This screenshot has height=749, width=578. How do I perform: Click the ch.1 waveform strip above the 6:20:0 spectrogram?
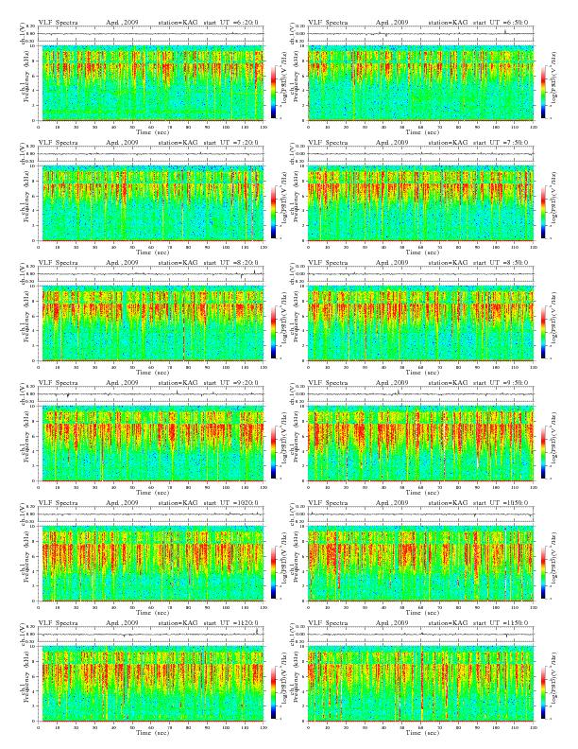coord(151,34)
